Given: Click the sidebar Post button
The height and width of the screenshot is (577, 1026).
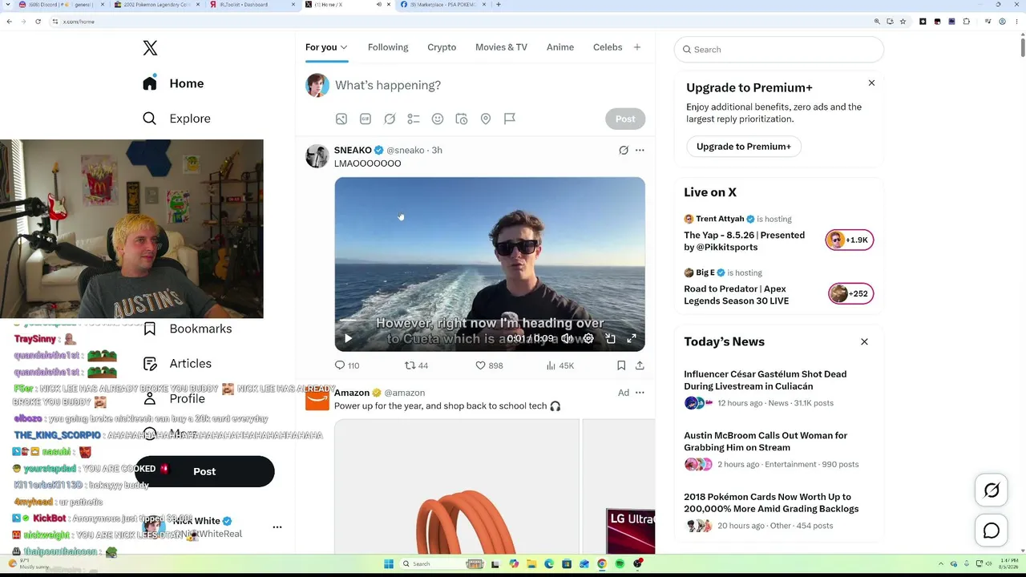Looking at the screenshot, I should pyautogui.click(x=204, y=471).
